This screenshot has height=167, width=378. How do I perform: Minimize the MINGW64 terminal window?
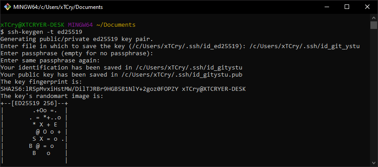[326, 7]
